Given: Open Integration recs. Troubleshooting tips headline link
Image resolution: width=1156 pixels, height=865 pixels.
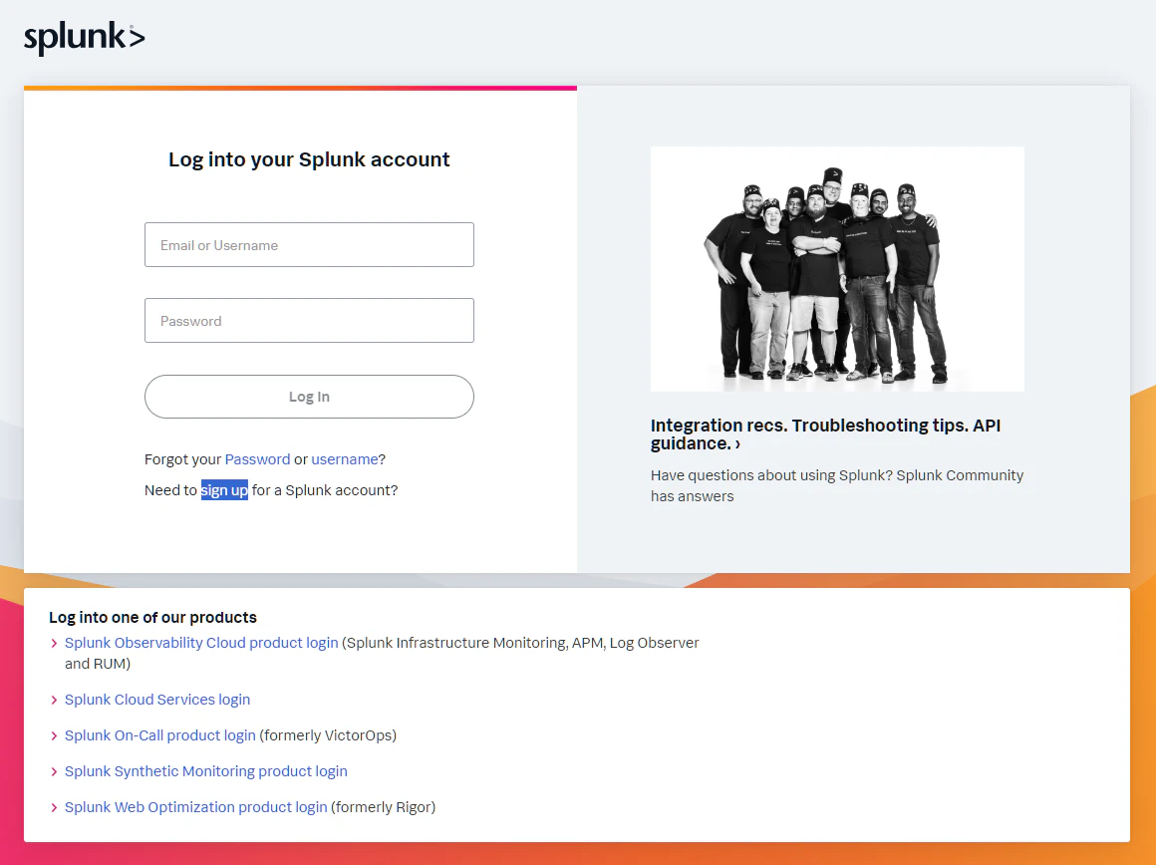Looking at the screenshot, I should (x=825, y=434).
